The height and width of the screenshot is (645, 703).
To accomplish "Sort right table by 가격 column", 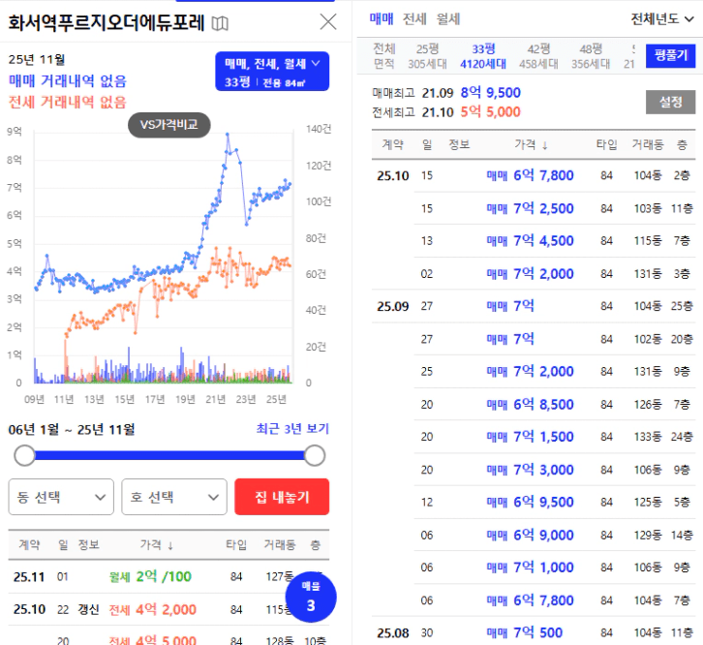I will [x=531, y=144].
